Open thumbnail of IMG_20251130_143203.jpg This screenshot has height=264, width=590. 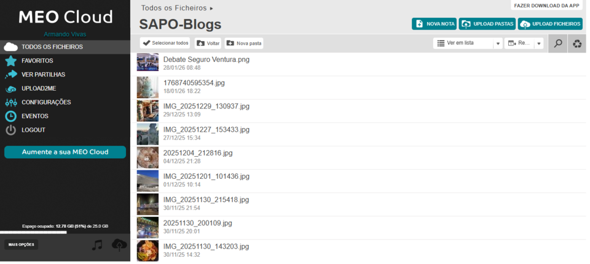(147, 251)
